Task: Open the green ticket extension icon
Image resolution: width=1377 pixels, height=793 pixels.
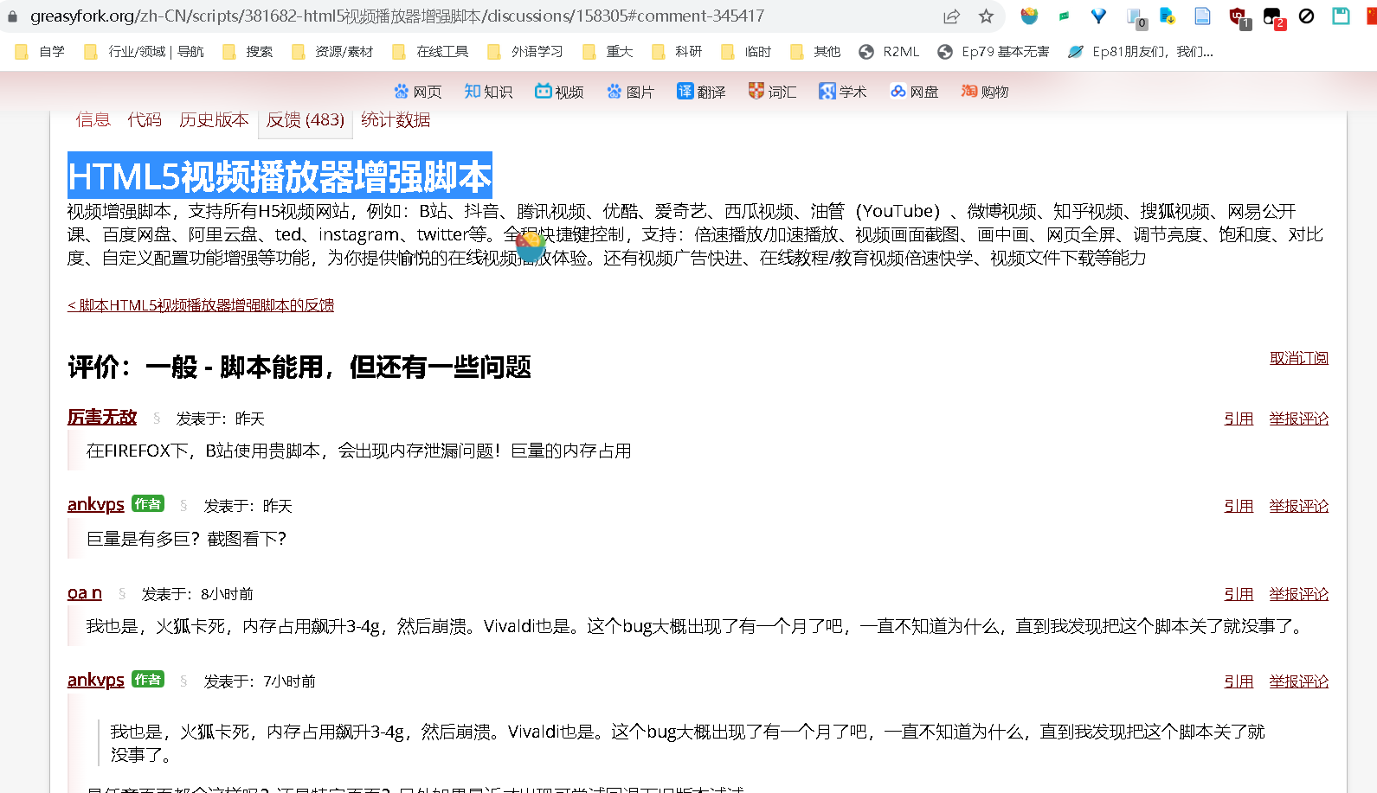Action: coord(1064,16)
